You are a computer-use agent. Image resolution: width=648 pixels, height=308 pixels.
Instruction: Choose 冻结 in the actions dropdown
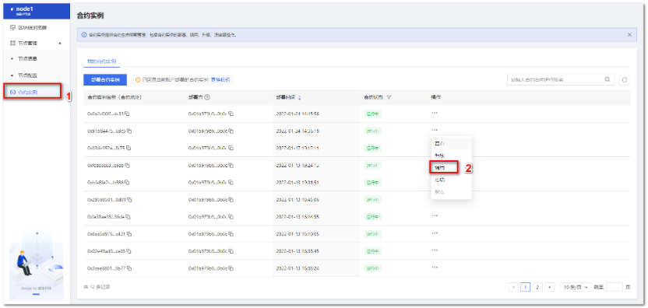pos(451,180)
